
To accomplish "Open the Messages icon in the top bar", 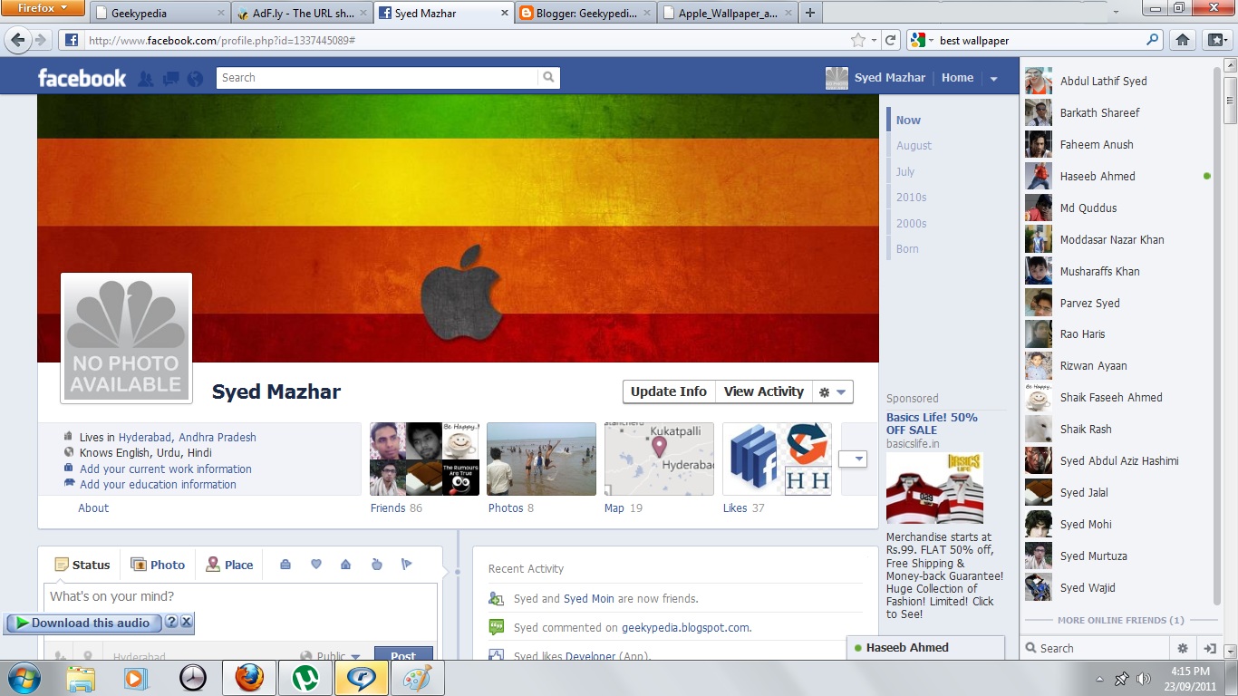I will (x=169, y=78).
